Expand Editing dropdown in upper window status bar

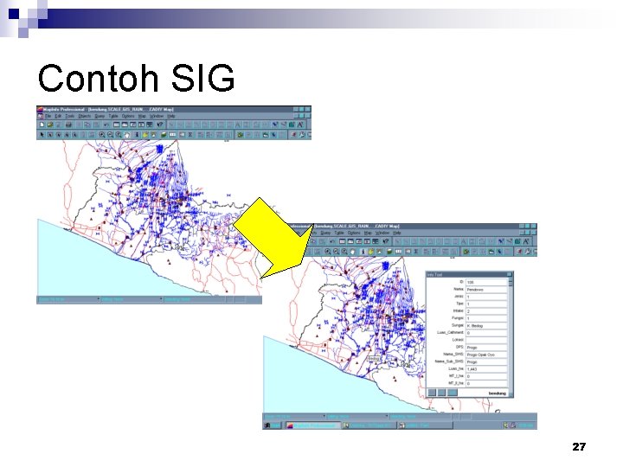(x=161, y=299)
